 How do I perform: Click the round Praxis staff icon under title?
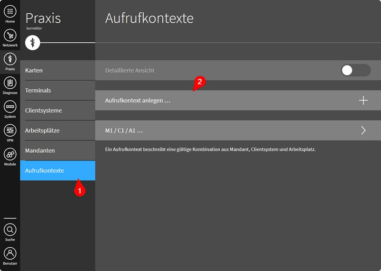[x=32, y=43]
